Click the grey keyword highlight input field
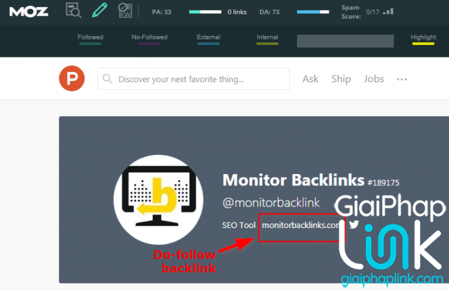Screen dimensions: 449x291 click(345, 41)
